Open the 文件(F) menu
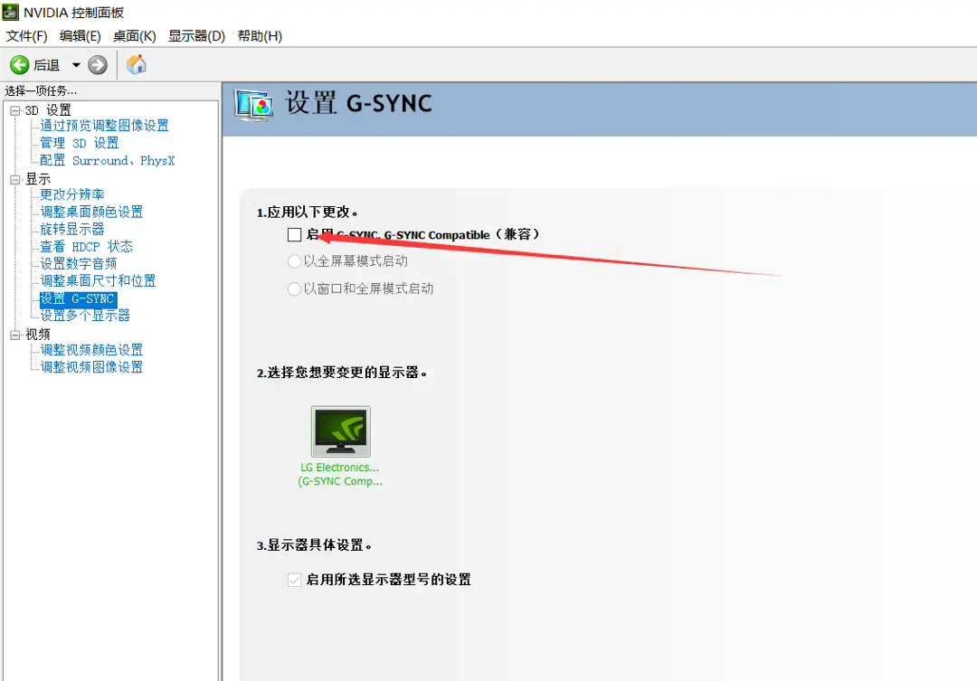 (27, 36)
